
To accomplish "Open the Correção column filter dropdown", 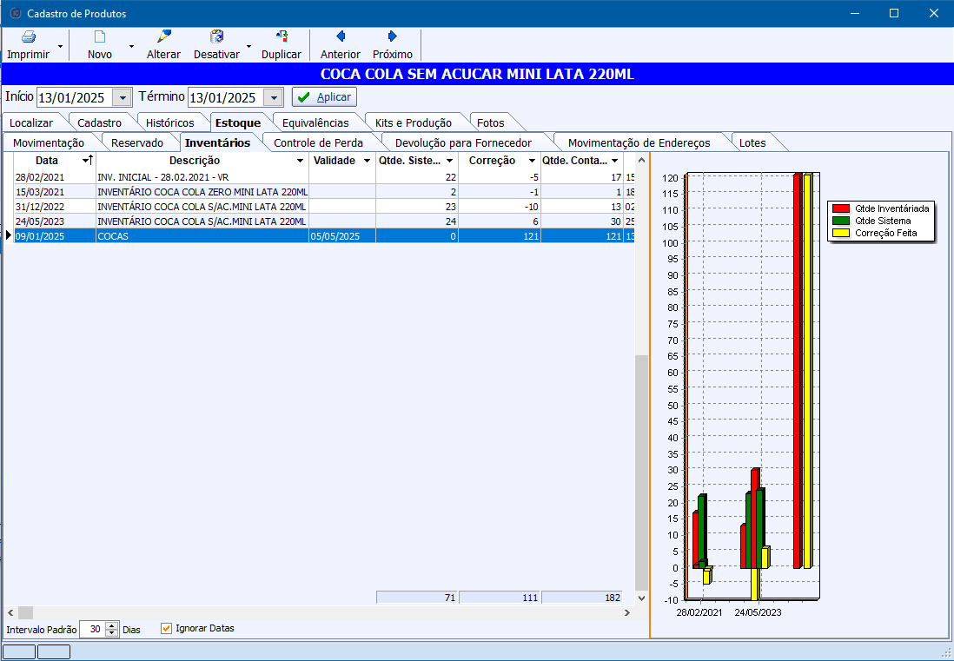I will click(532, 161).
